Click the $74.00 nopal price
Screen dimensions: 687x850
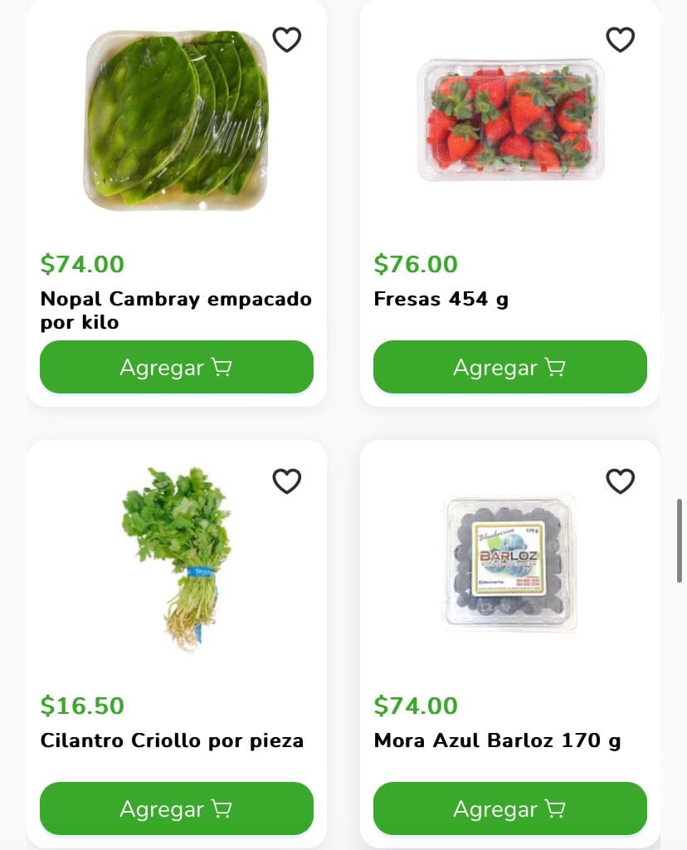click(82, 264)
